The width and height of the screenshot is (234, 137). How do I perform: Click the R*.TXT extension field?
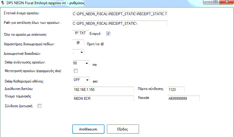[80, 33]
